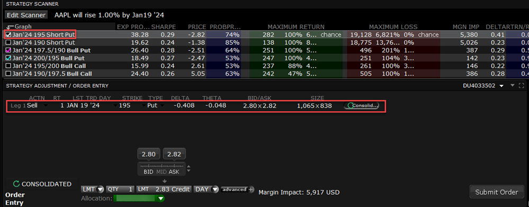Open the panel configuration triangle menu beside account
529x207 pixels.
[513, 86]
